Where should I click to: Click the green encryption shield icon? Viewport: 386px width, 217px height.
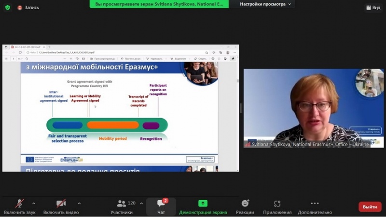(x=7, y=7)
